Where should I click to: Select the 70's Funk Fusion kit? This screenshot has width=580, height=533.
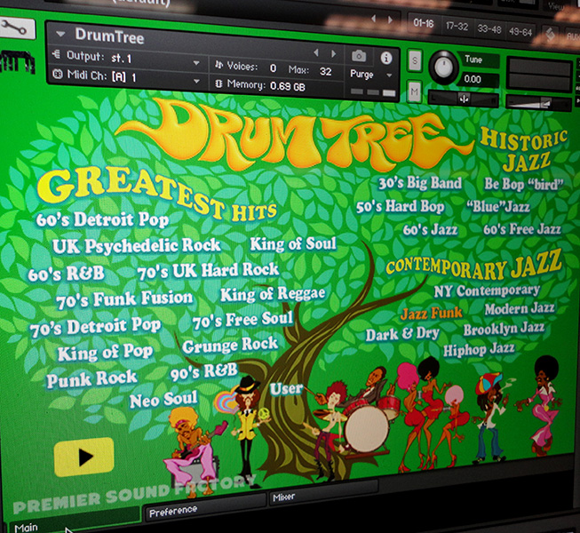coord(124,299)
